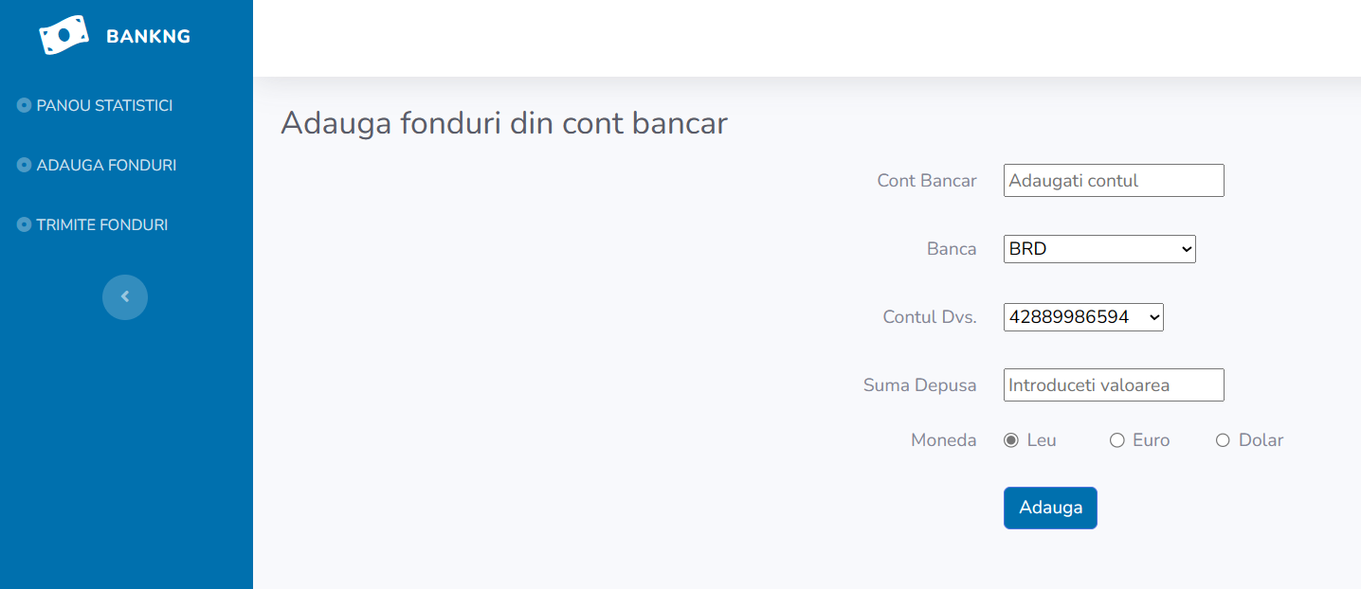Click the Euro radio label text
1361x589 pixels.
point(1152,440)
